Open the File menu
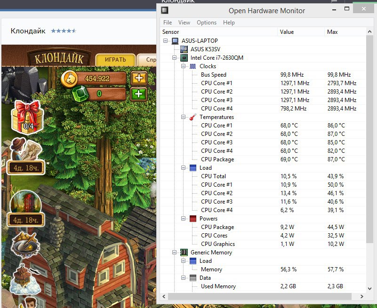The width and height of the screenshot is (377, 308). click(168, 23)
